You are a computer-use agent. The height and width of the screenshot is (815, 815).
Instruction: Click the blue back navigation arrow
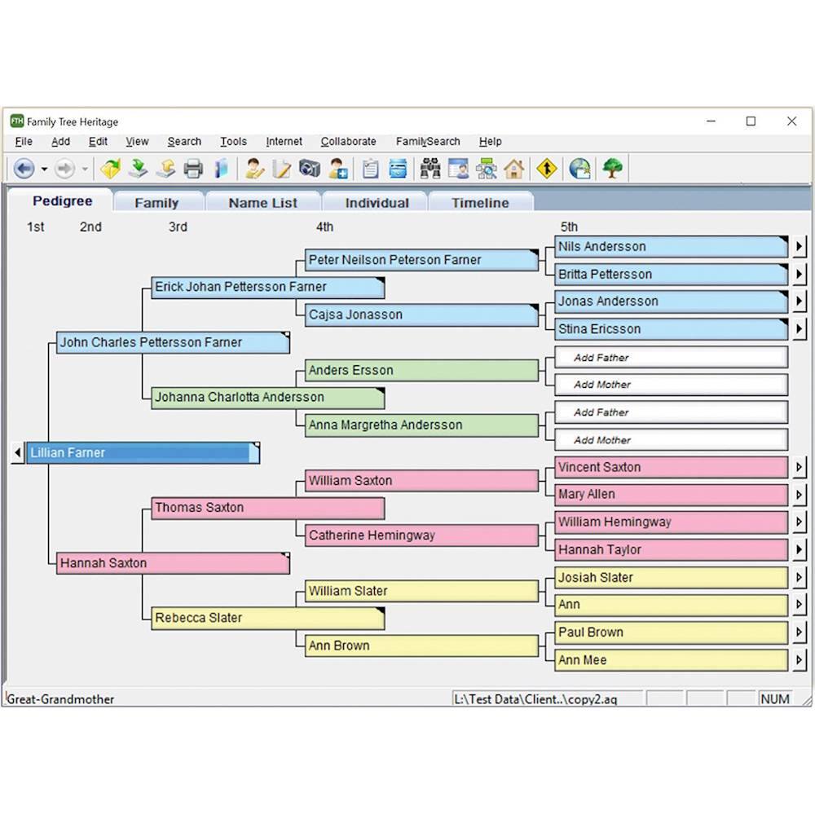[x=24, y=169]
